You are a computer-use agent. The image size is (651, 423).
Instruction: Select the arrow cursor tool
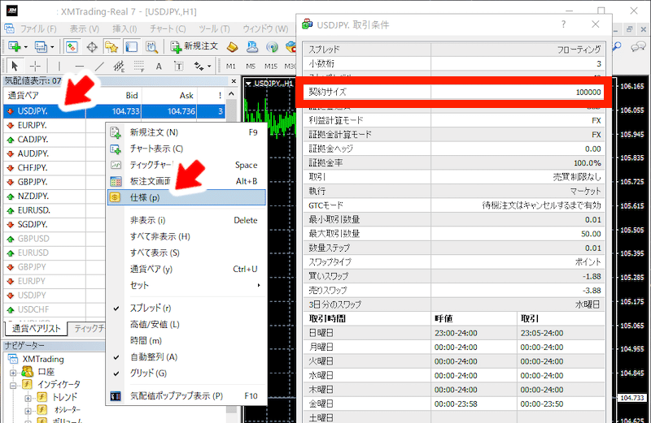point(15,66)
